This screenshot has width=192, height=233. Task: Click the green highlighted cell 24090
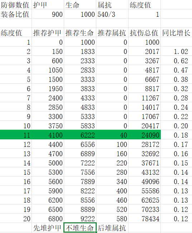click(x=144, y=135)
